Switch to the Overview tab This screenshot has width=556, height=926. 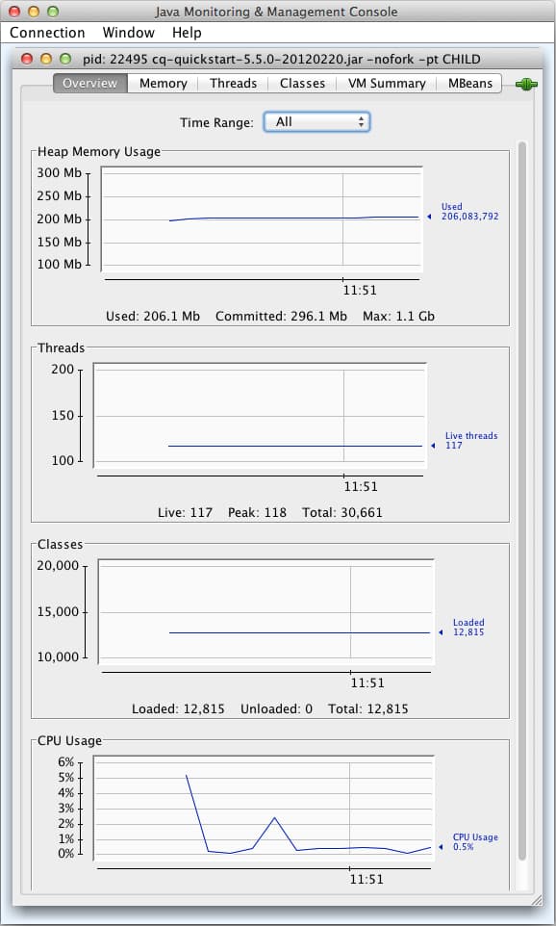[89, 84]
